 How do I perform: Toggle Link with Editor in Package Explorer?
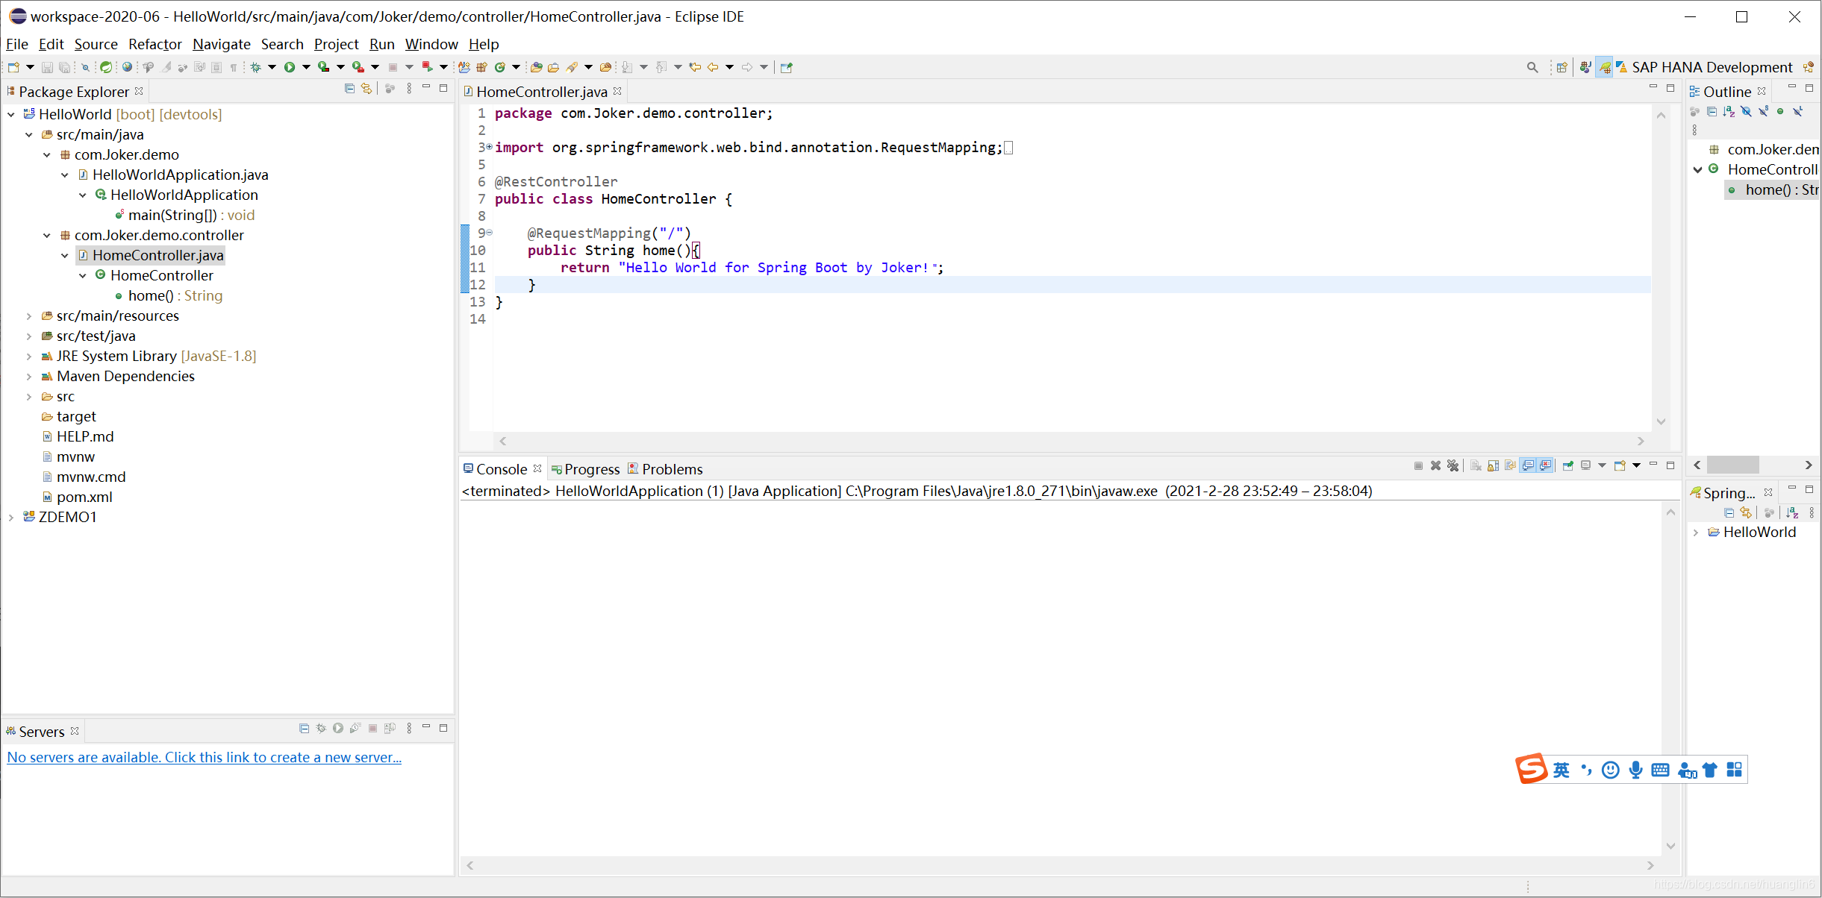(x=366, y=89)
